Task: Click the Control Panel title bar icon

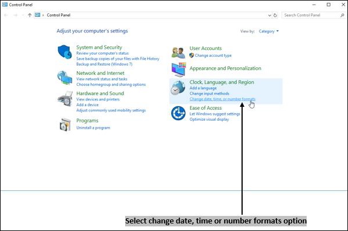Action: (x=5, y=4)
